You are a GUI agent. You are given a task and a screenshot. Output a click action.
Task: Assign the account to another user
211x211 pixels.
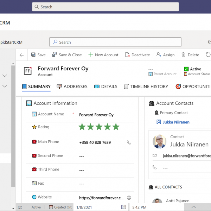click(x=165, y=55)
